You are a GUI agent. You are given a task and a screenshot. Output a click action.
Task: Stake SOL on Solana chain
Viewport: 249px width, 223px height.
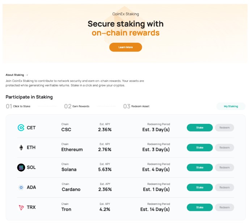point(200,167)
